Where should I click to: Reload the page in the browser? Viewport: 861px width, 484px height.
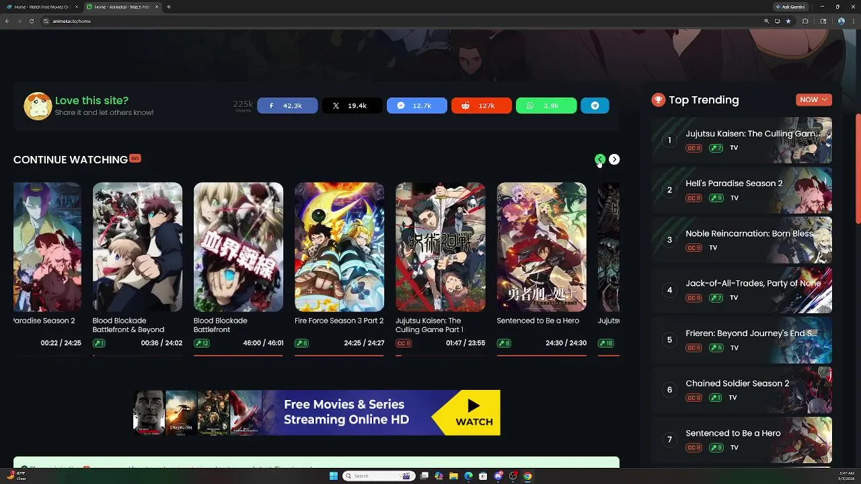point(31,21)
